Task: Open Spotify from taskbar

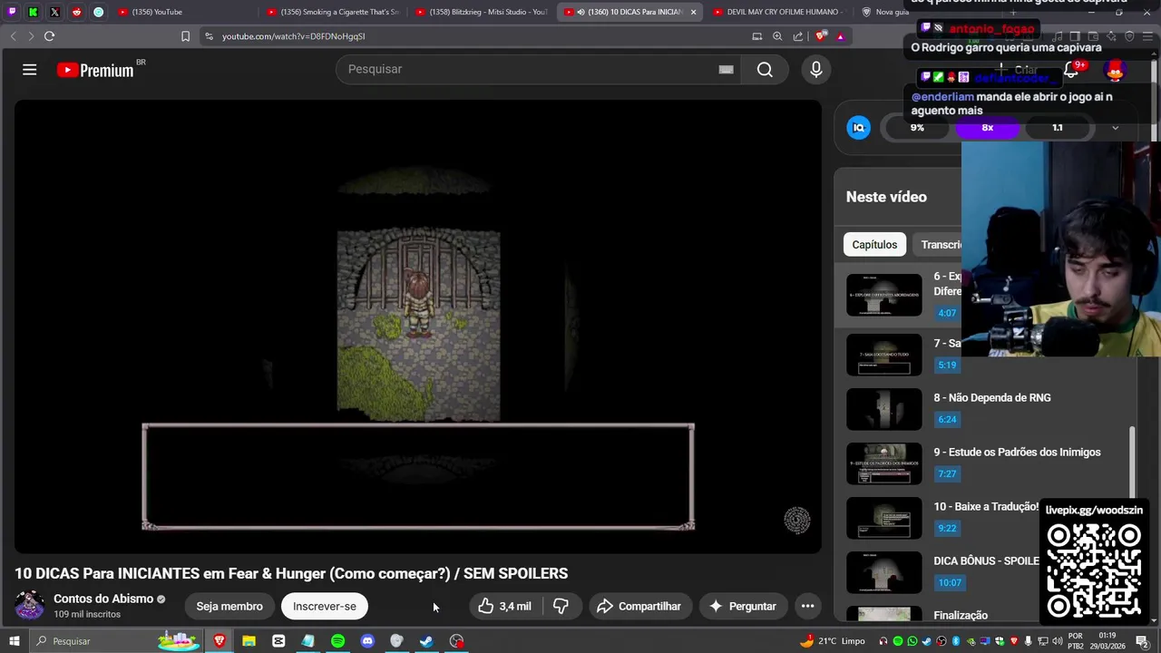Action: point(337,641)
